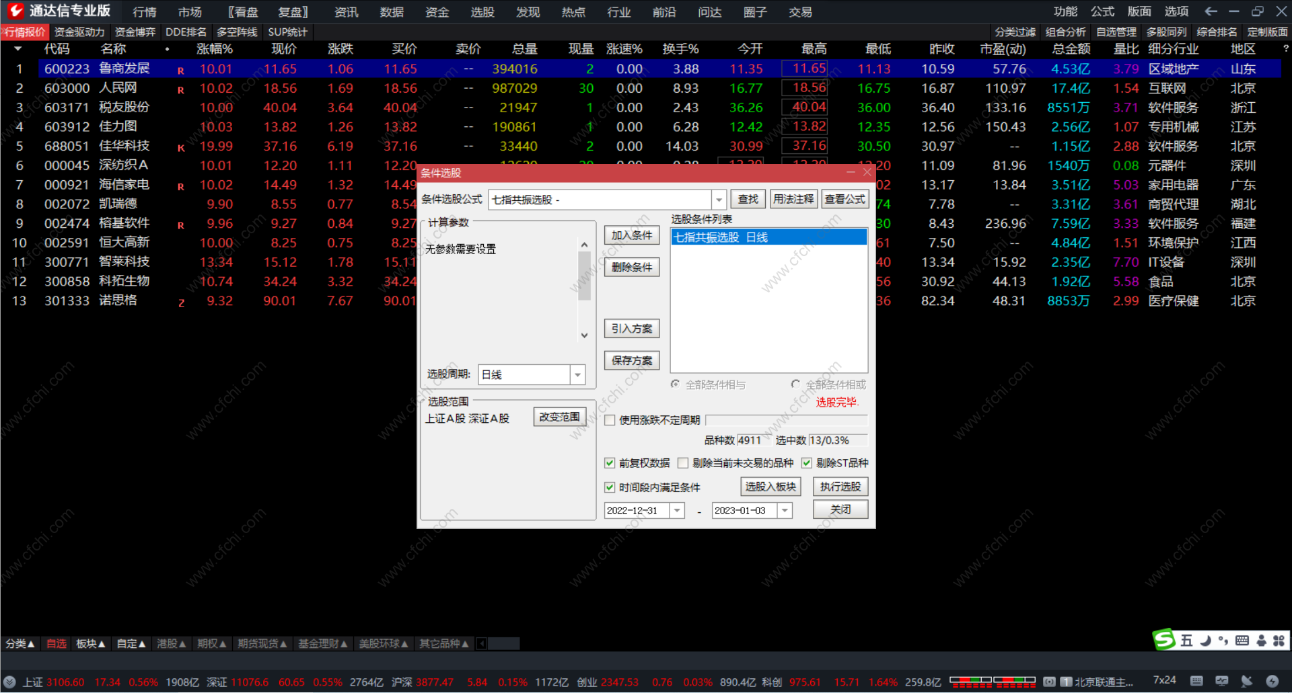Click the 删除条件 button
This screenshot has width=1292, height=693.
pos(632,268)
